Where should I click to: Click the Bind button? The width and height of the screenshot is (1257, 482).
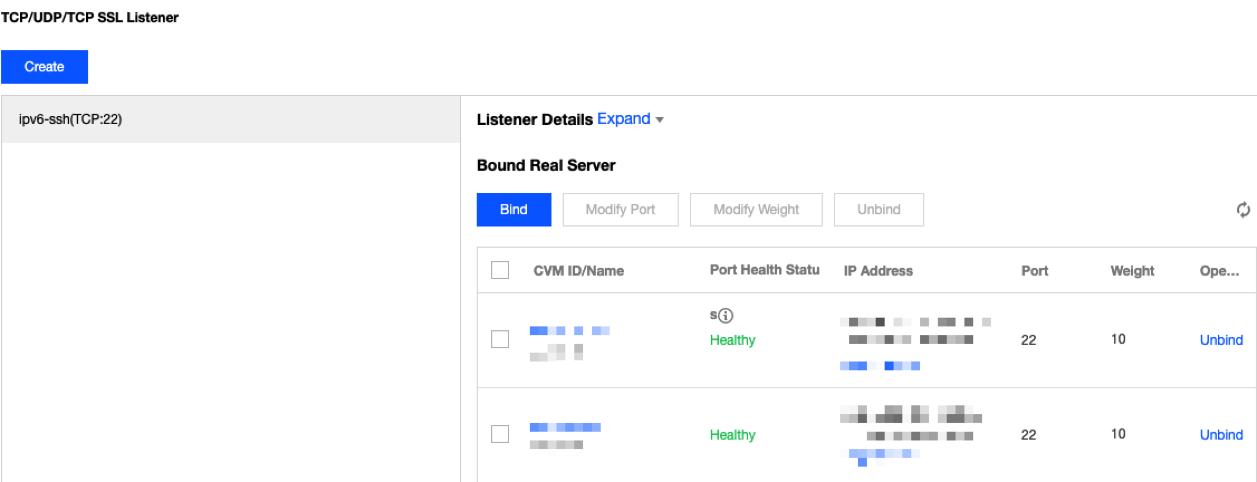click(514, 210)
